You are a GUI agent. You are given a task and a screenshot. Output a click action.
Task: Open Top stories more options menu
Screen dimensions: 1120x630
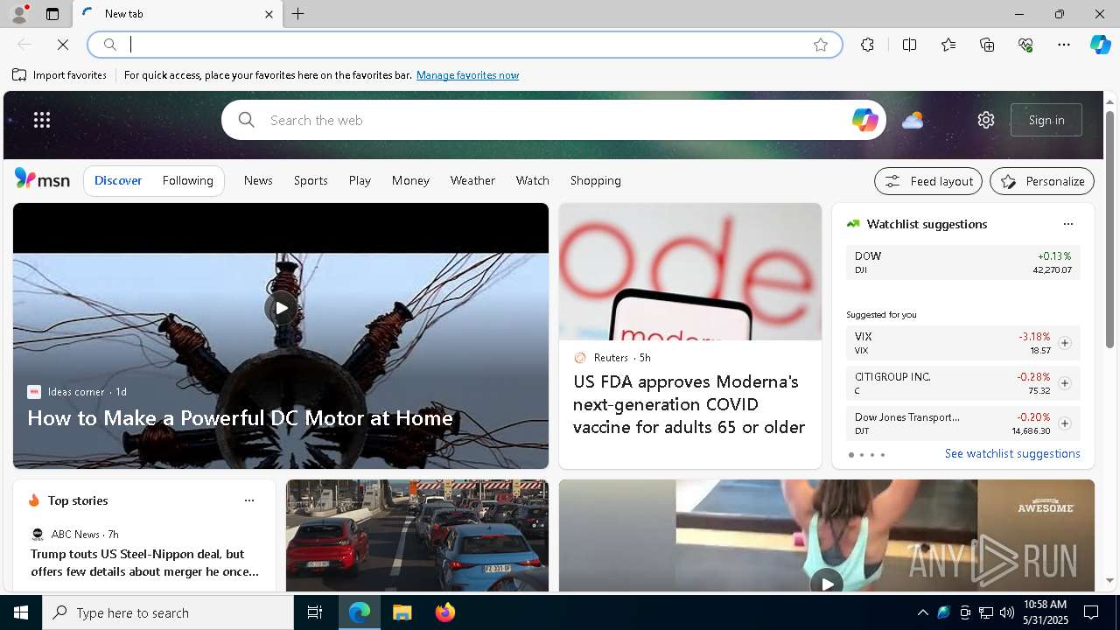[x=249, y=500]
